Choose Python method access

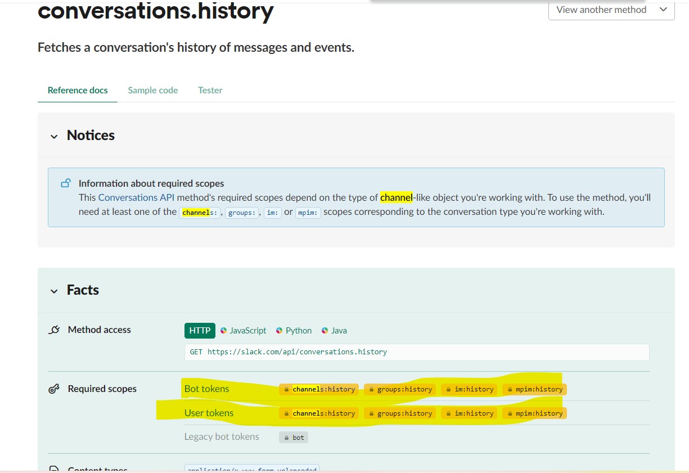click(x=294, y=331)
